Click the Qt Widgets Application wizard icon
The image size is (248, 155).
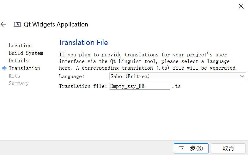tap(17, 25)
